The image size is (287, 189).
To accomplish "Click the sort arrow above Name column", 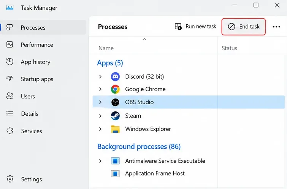I will click(144, 39).
